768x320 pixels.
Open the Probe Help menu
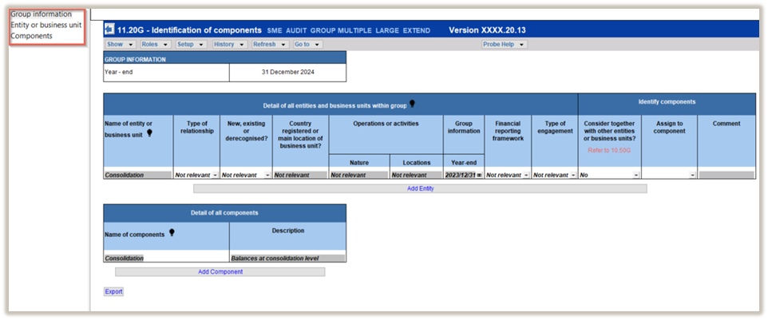pyautogui.click(x=504, y=45)
